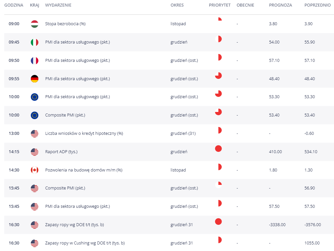Click the PRIORYTET column header
The image size is (334, 251).
tap(220, 5)
